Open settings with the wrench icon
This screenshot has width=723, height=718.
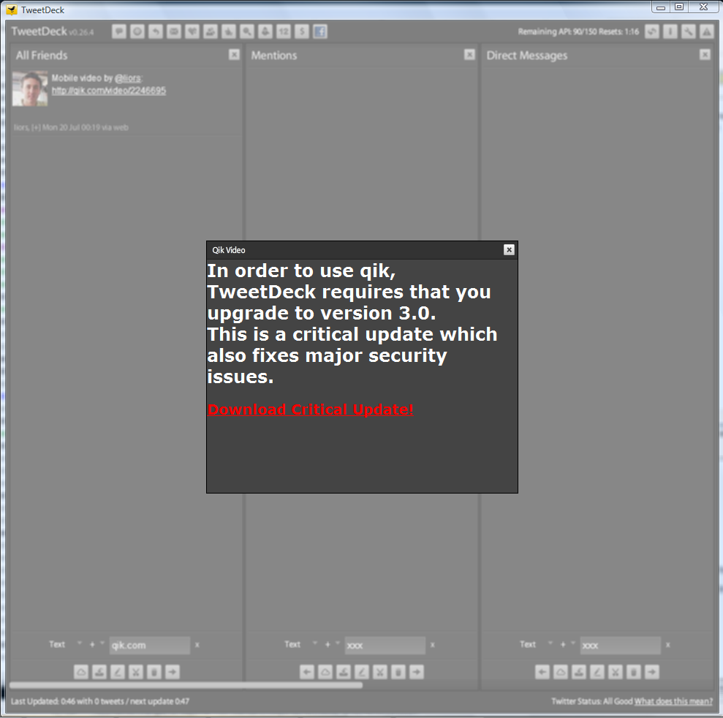pos(689,31)
